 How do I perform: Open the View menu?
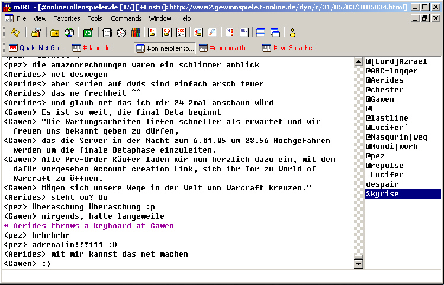point(40,19)
